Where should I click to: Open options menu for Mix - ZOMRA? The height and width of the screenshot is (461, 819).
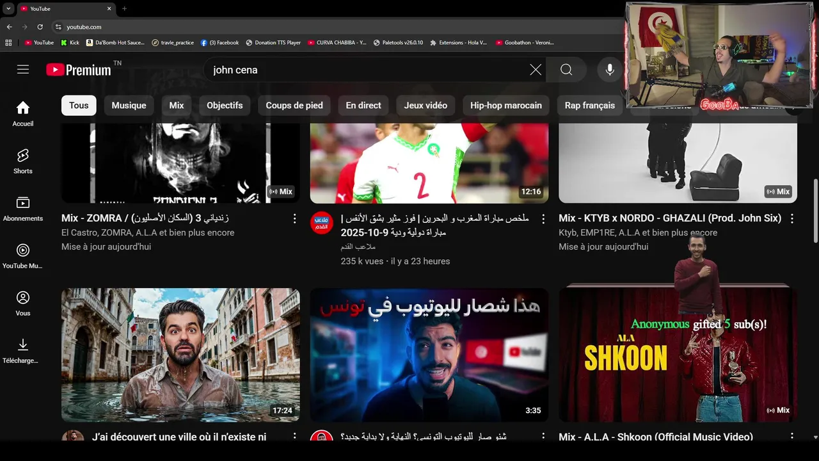(294, 219)
